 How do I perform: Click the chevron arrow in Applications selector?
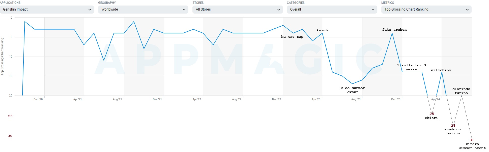pyautogui.click(x=90, y=10)
